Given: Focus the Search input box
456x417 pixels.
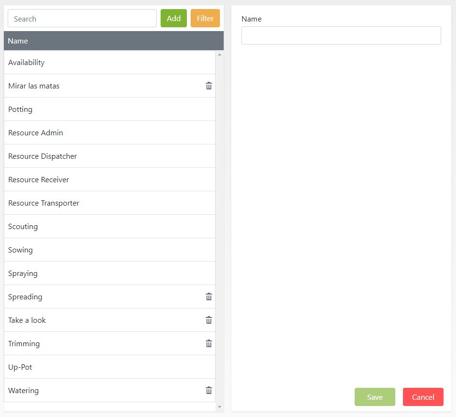Looking at the screenshot, I should click(x=82, y=19).
